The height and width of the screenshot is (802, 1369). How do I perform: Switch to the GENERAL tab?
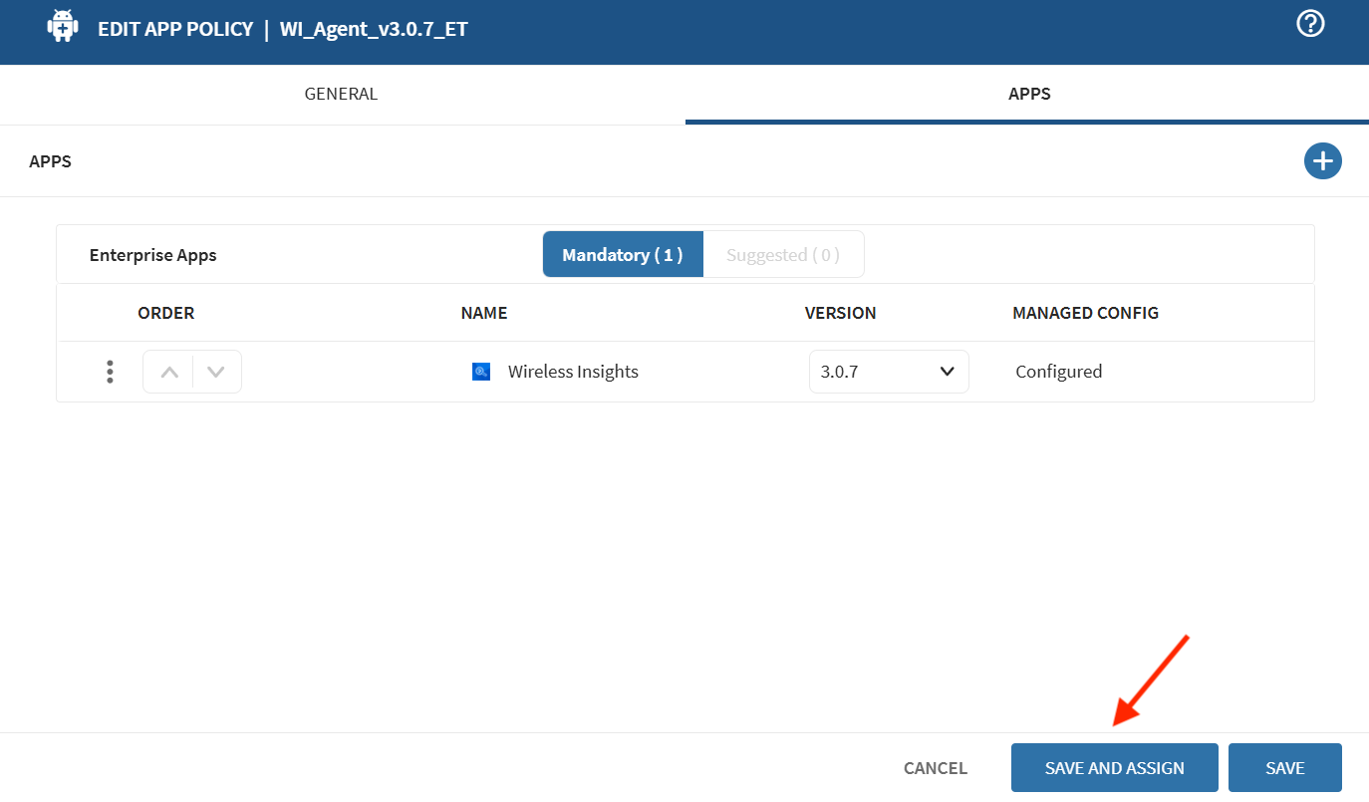coord(341,95)
